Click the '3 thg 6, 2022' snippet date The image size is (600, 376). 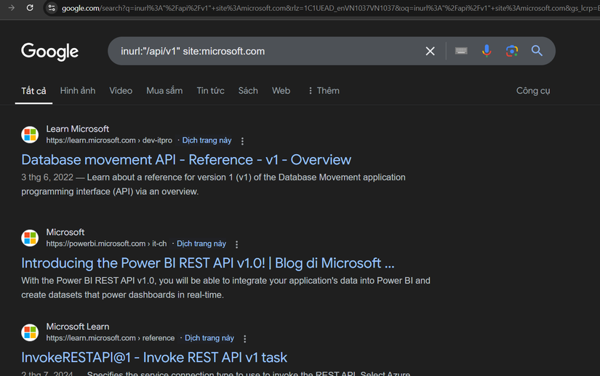(47, 177)
